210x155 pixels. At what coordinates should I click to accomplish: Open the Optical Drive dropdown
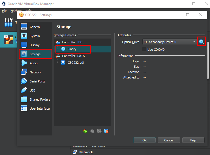click(x=170, y=42)
